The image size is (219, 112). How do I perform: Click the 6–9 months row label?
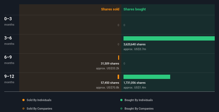click(9, 60)
